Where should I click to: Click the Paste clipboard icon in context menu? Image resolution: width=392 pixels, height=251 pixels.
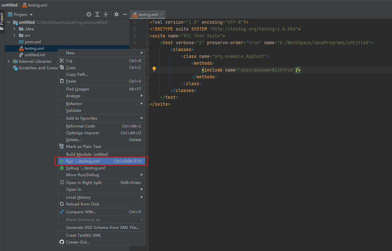coord(62,81)
